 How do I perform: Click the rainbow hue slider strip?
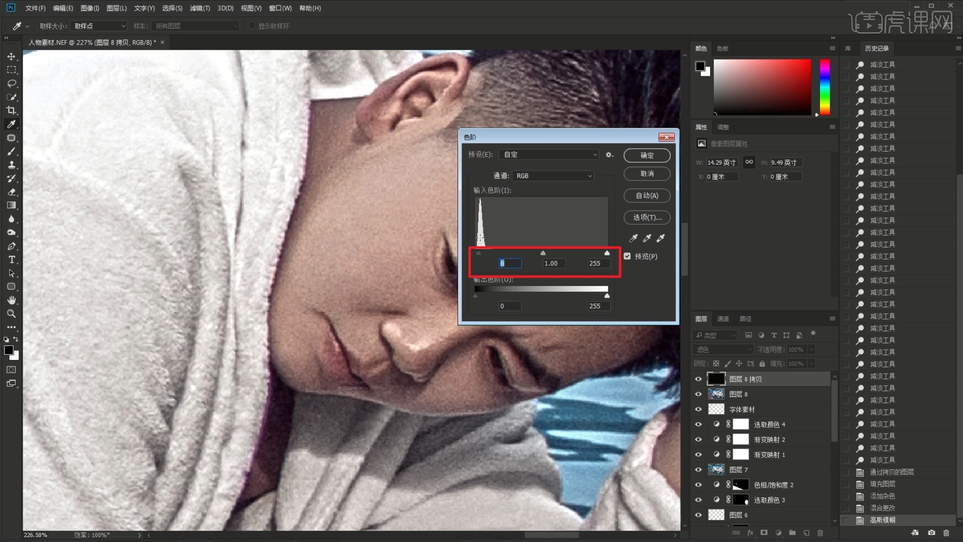pos(825,86)
